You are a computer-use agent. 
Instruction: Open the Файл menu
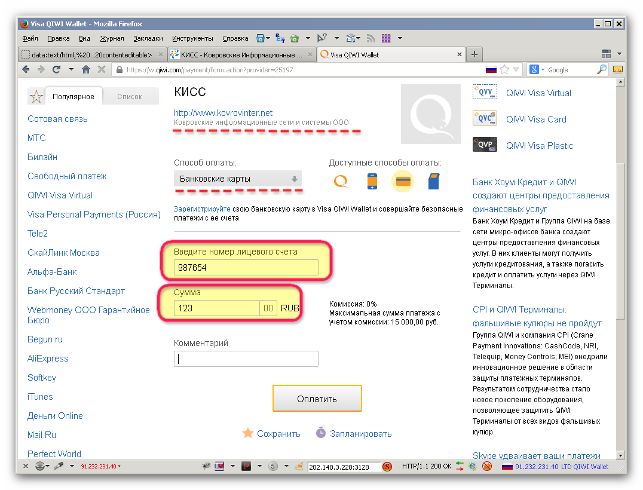pyautogui.click(x=30, y=39)
